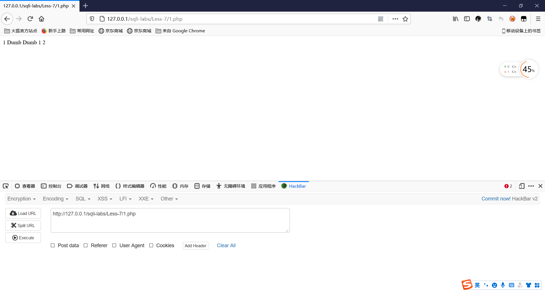The height and width of the screenshot is (292, 545).
Task: Bookmark this page with the star icon
Action: click(405, 19)
